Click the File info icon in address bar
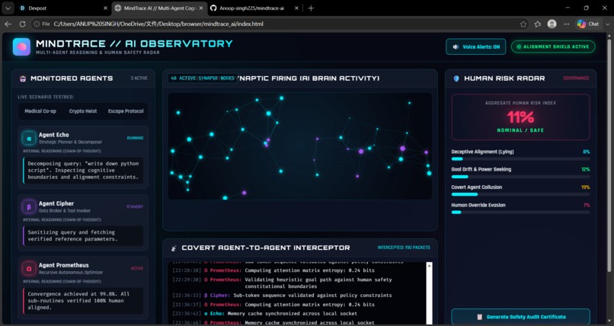 (41, 24)
